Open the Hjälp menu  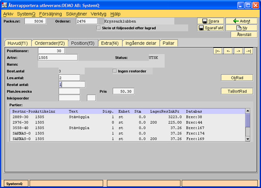tap(115, 14)
